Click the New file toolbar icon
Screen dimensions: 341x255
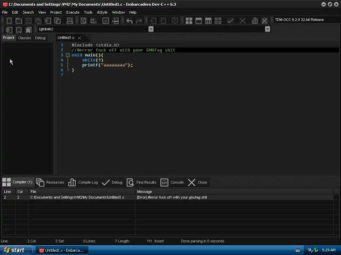click(9, 21)
